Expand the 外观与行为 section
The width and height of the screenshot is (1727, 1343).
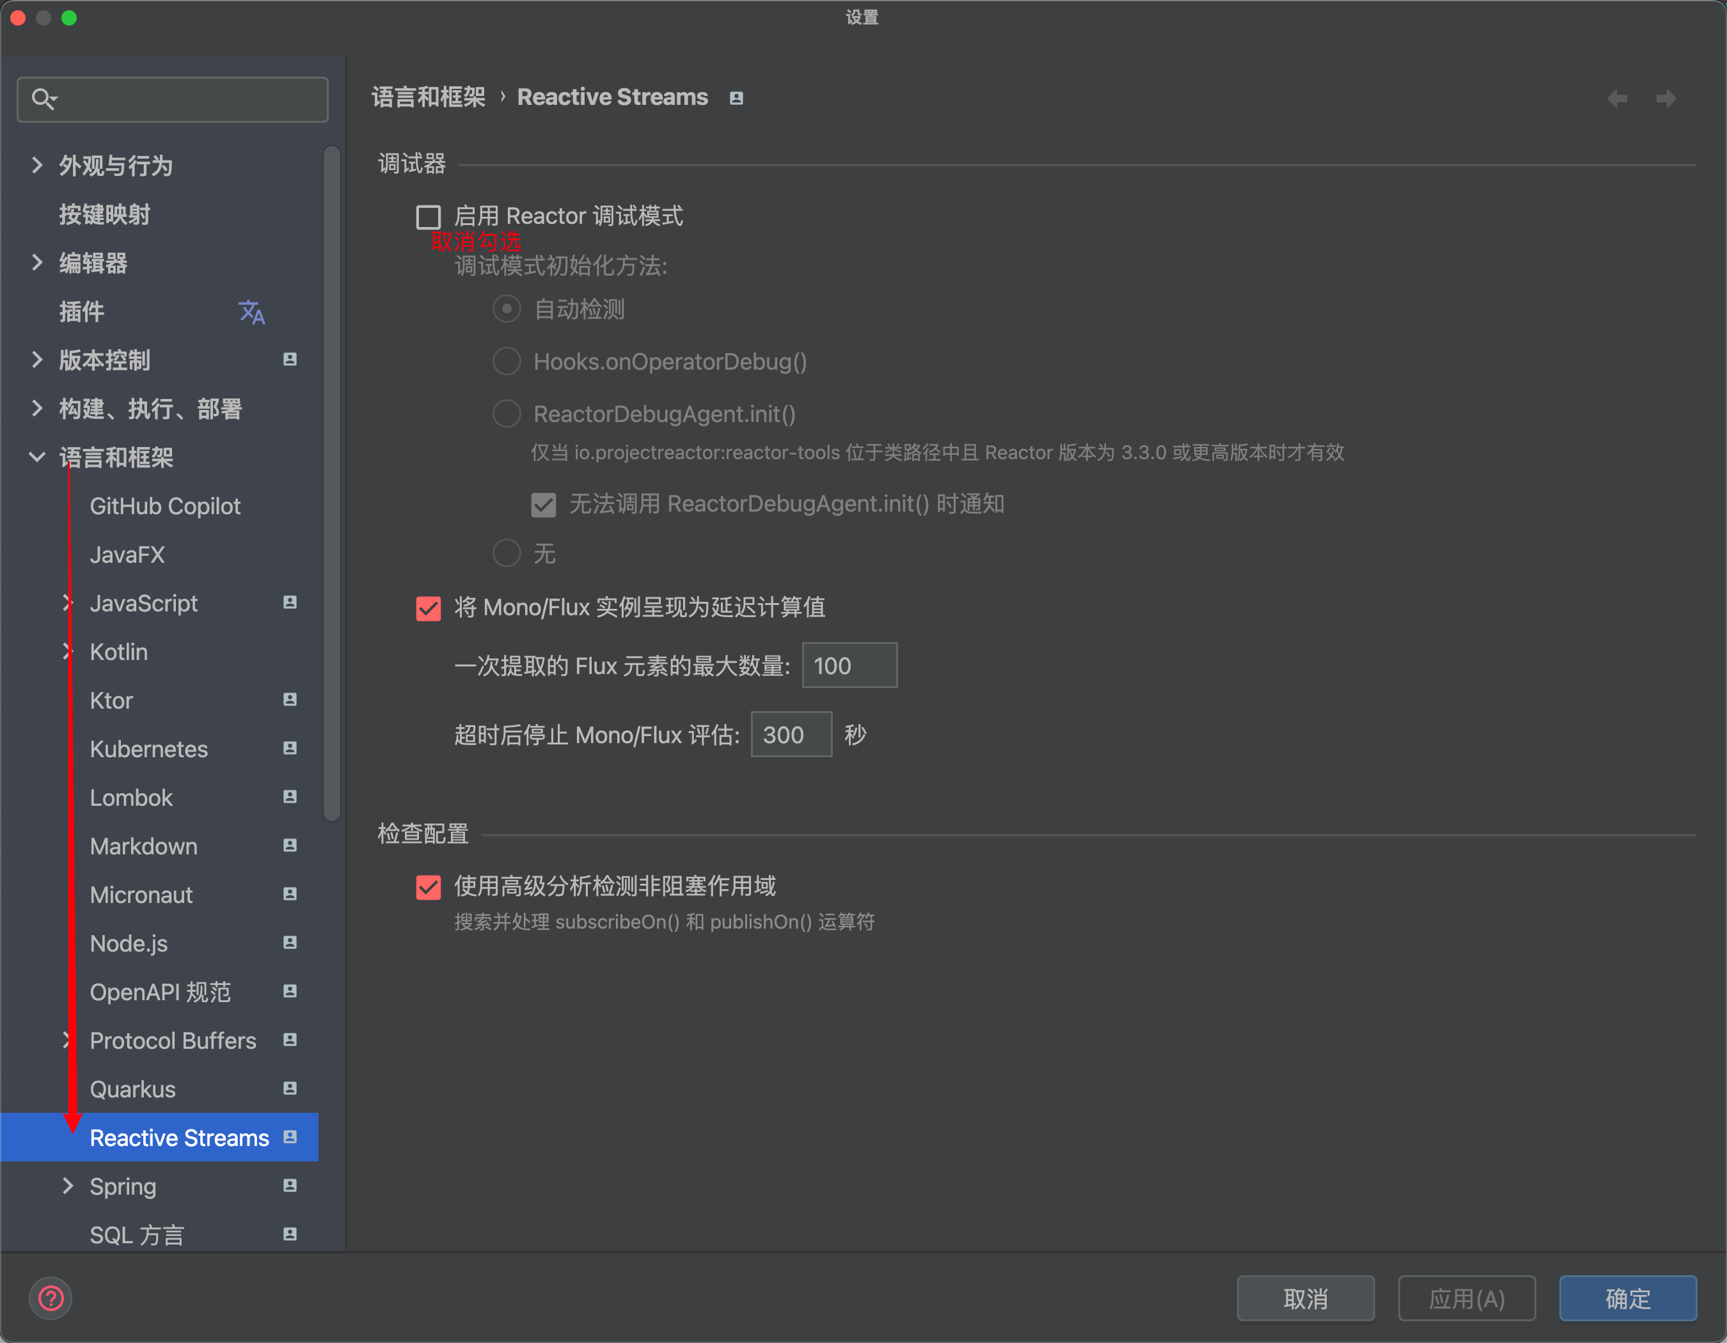click(36, 165)
